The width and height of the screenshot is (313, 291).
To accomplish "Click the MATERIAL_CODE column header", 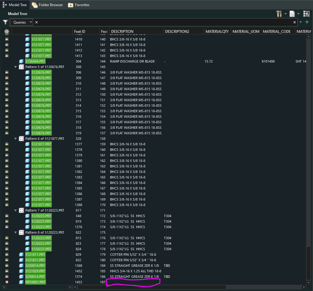I will 277,31.
